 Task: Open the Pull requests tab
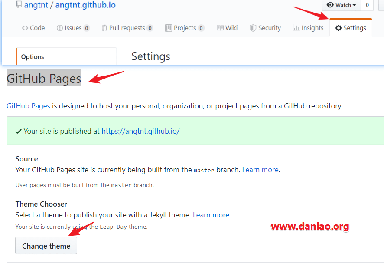pyautogui.click(x=127, y=28)
